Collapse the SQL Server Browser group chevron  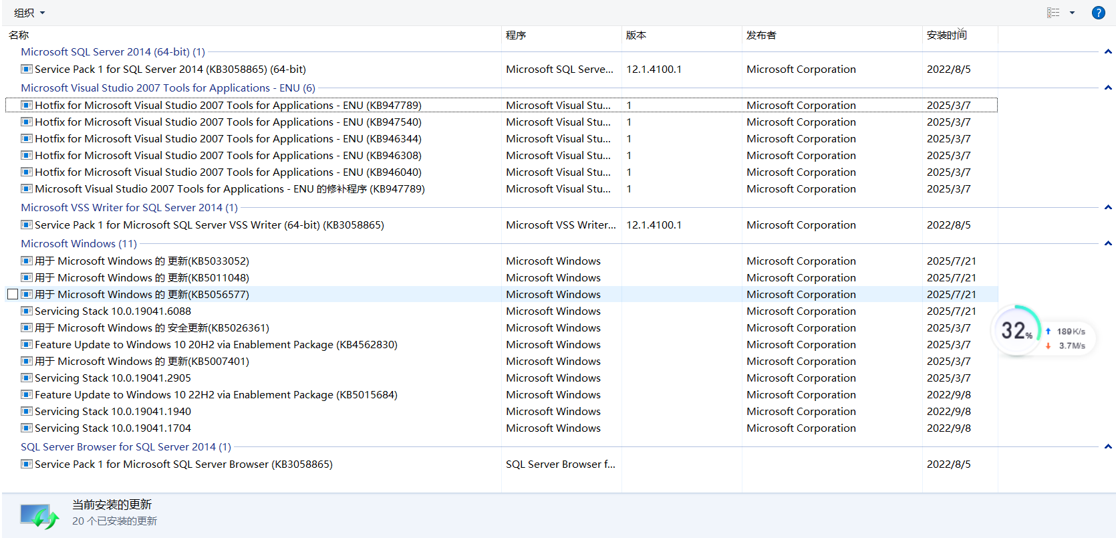1108,446
